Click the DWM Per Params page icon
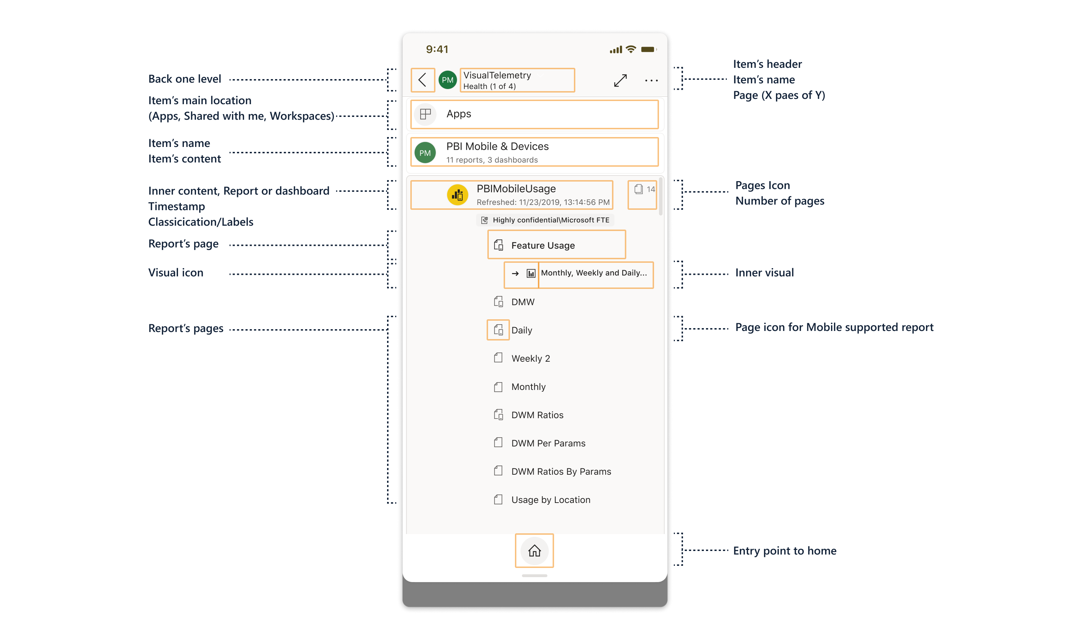 coord(498,443)
